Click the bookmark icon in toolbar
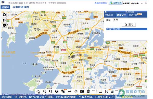The height and width of the screenshot is (99, 153). (x=107, y=91)
